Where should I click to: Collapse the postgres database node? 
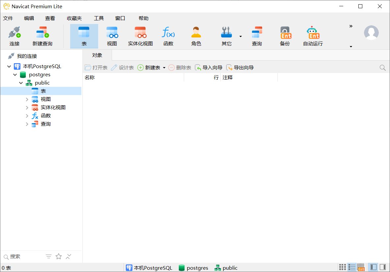15,75
